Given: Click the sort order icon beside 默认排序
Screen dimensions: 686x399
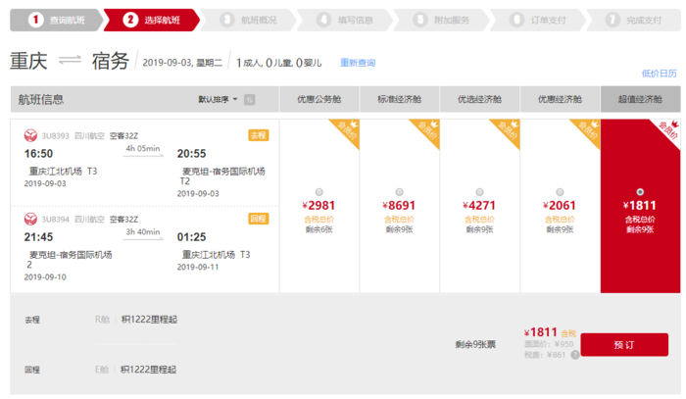Looking at the screenshot, I should click(250, 99).
